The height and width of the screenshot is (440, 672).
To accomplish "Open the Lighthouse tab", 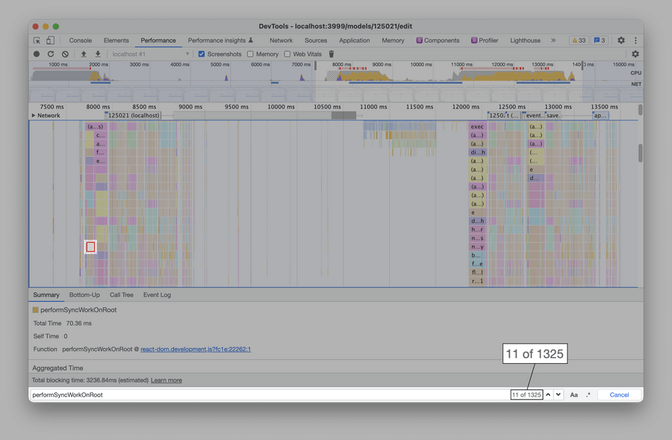I will [x=525, y=40].
